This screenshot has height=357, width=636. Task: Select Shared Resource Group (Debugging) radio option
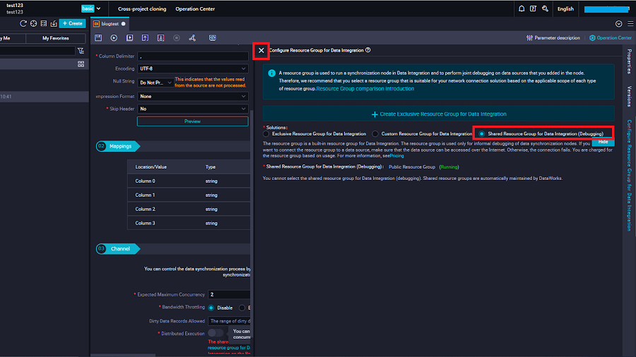point(482,133)
